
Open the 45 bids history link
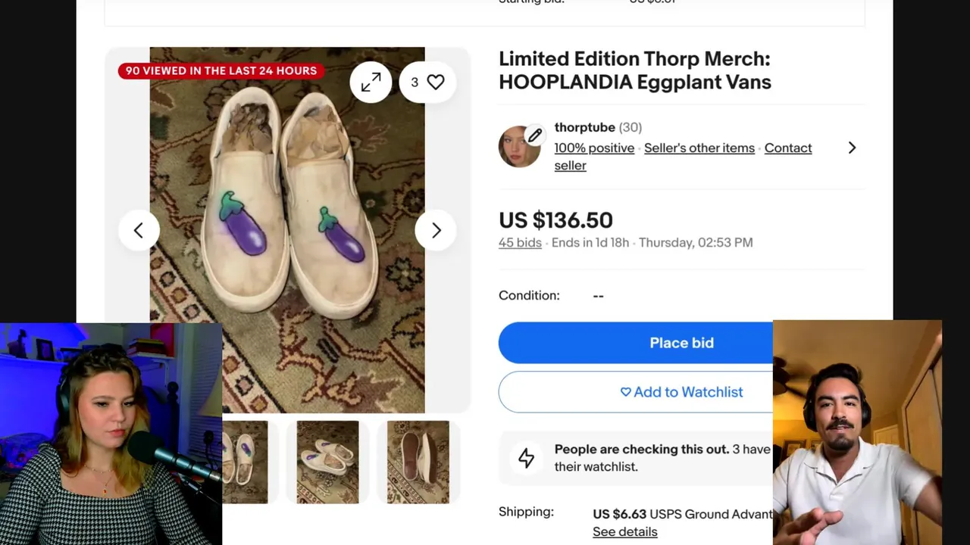click(x=520, y=242)
